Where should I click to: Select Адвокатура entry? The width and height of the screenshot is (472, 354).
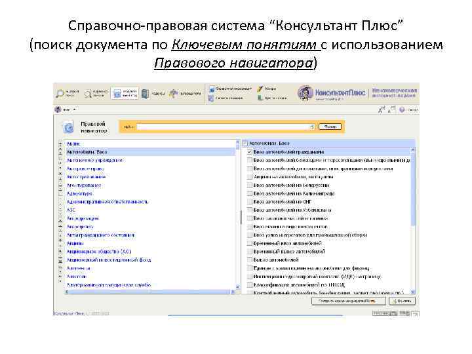79,193
